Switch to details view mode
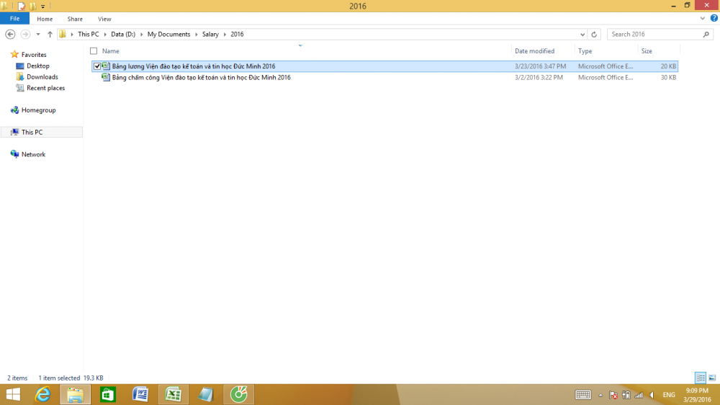Viewport: 720px width, 405px height. (x=701, y=378)
